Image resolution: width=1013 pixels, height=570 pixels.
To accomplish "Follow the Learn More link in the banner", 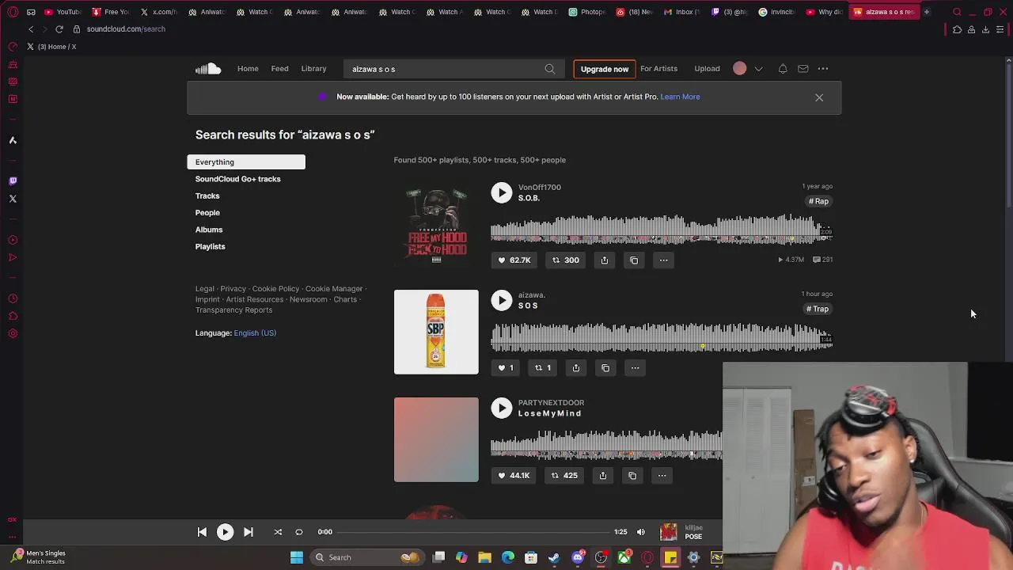I will tap(680, 97).
